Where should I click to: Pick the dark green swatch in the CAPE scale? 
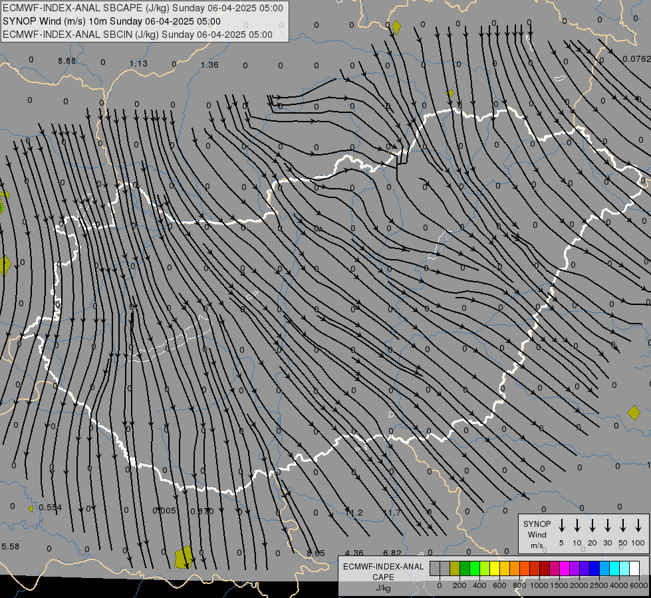coord(465,568)
